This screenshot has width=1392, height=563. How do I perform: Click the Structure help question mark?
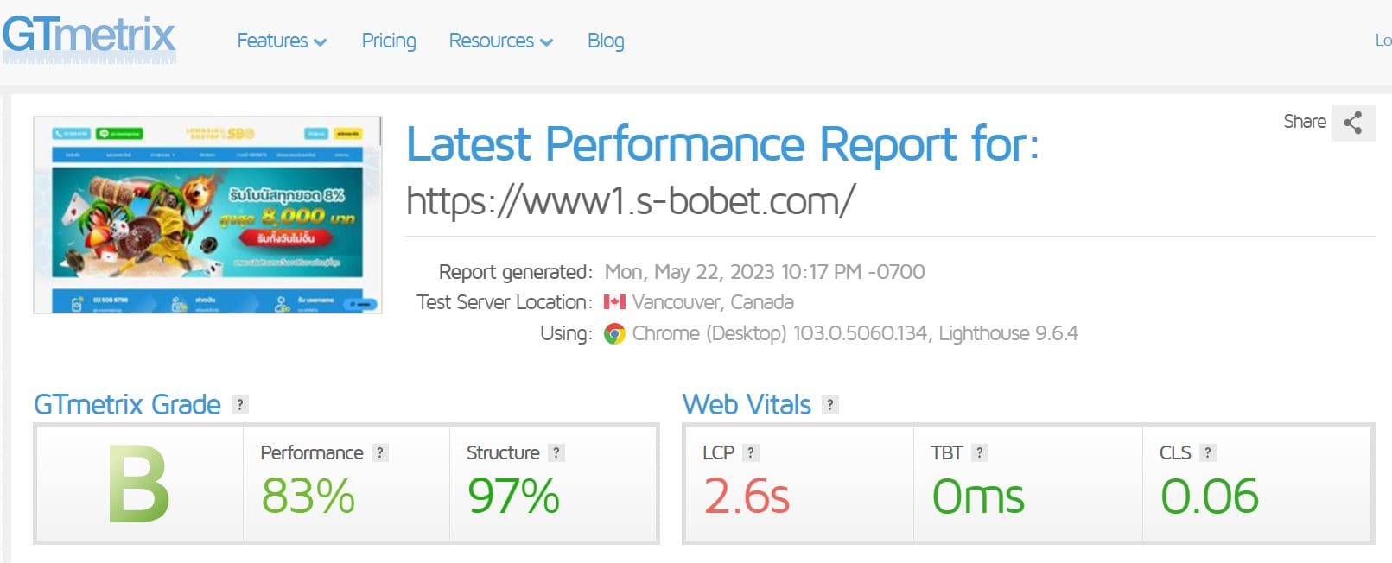[556, 452]
